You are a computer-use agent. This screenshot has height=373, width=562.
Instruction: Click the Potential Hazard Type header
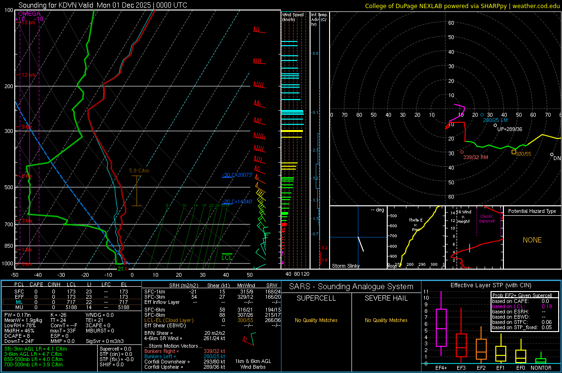532,211
